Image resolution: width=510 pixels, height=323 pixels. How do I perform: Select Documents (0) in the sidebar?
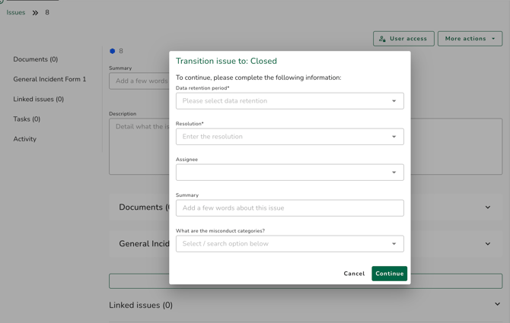coord(36,59)
